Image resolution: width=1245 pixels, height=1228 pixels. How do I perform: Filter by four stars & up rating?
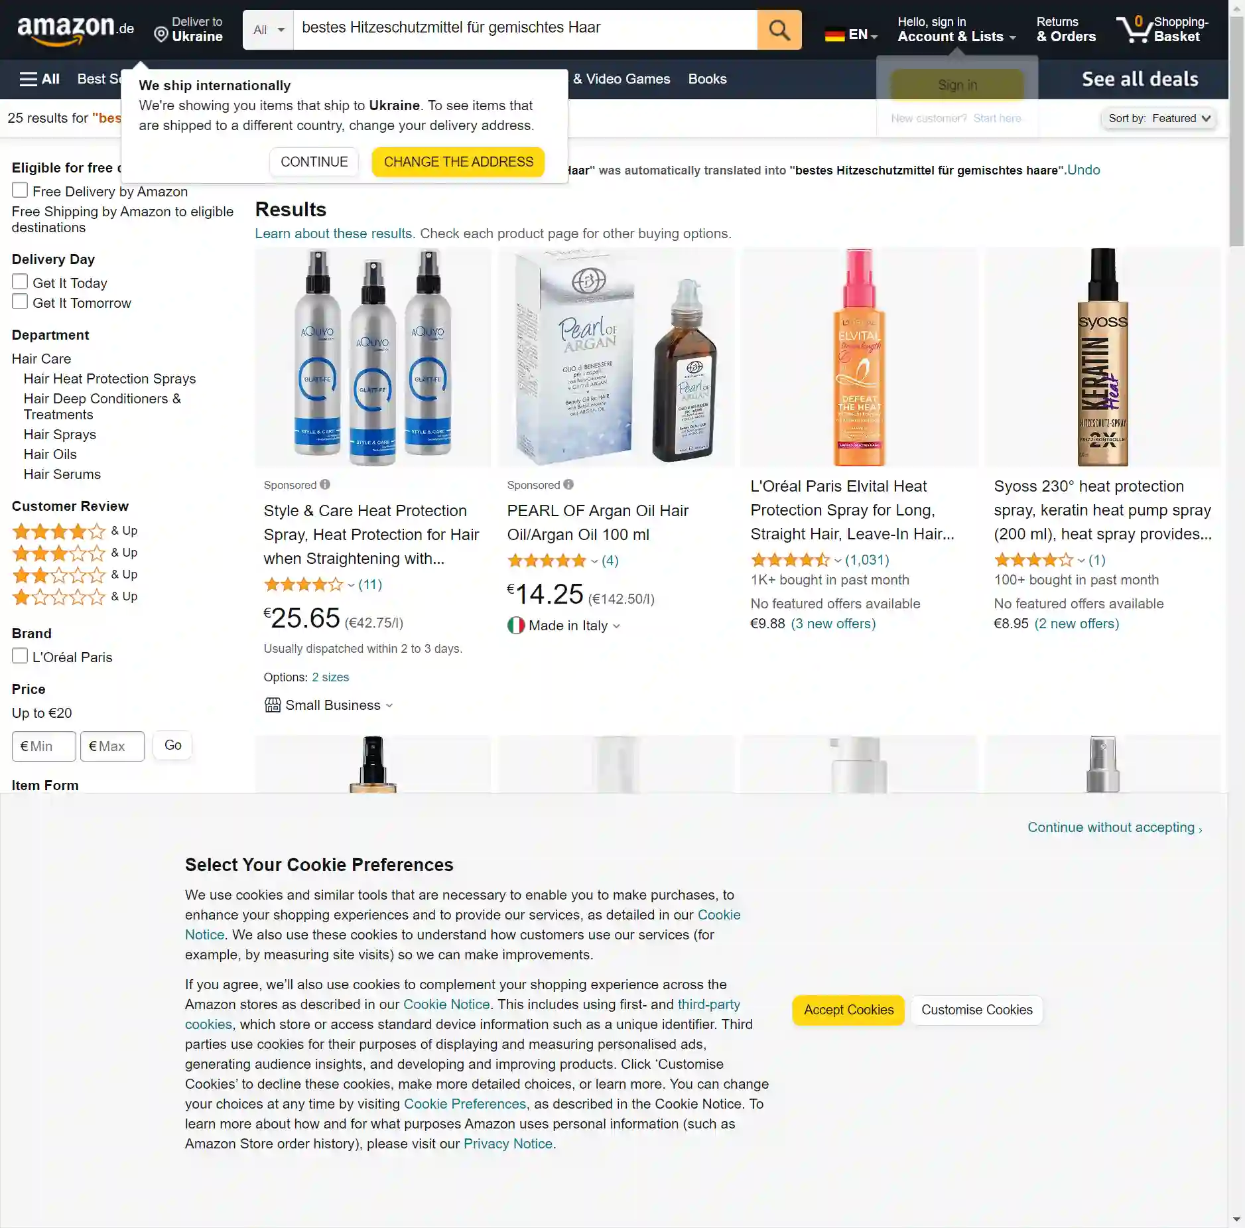click(74, 531)
